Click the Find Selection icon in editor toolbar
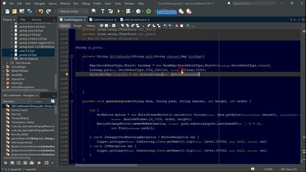Image resolution: width=306 pixels, height=172 pixels. click(122, 26)
